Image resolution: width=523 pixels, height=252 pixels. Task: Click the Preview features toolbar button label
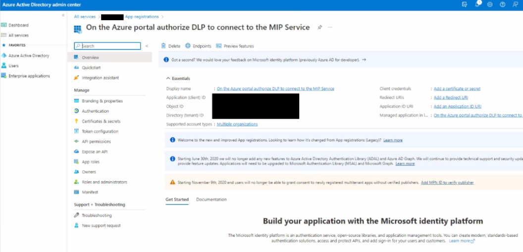pyautogui.click(x=239, y=46)
